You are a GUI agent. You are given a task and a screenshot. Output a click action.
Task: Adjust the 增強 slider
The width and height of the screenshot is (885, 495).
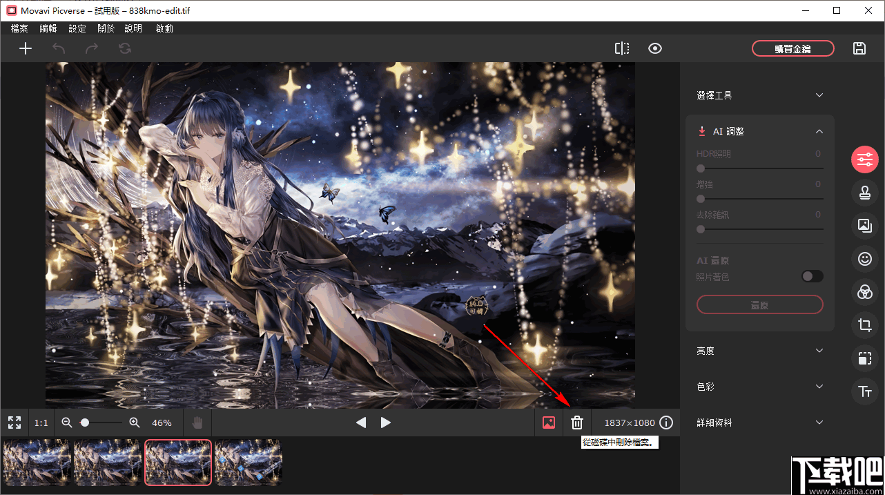pos(760,199)
